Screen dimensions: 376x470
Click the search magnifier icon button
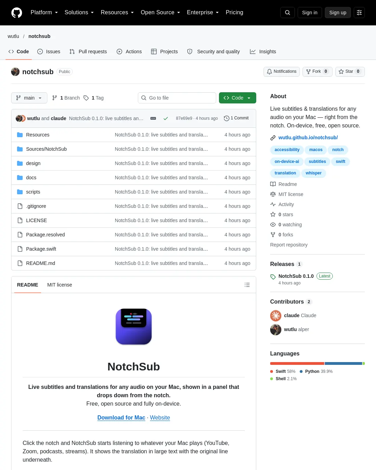[x=288, y=13]
